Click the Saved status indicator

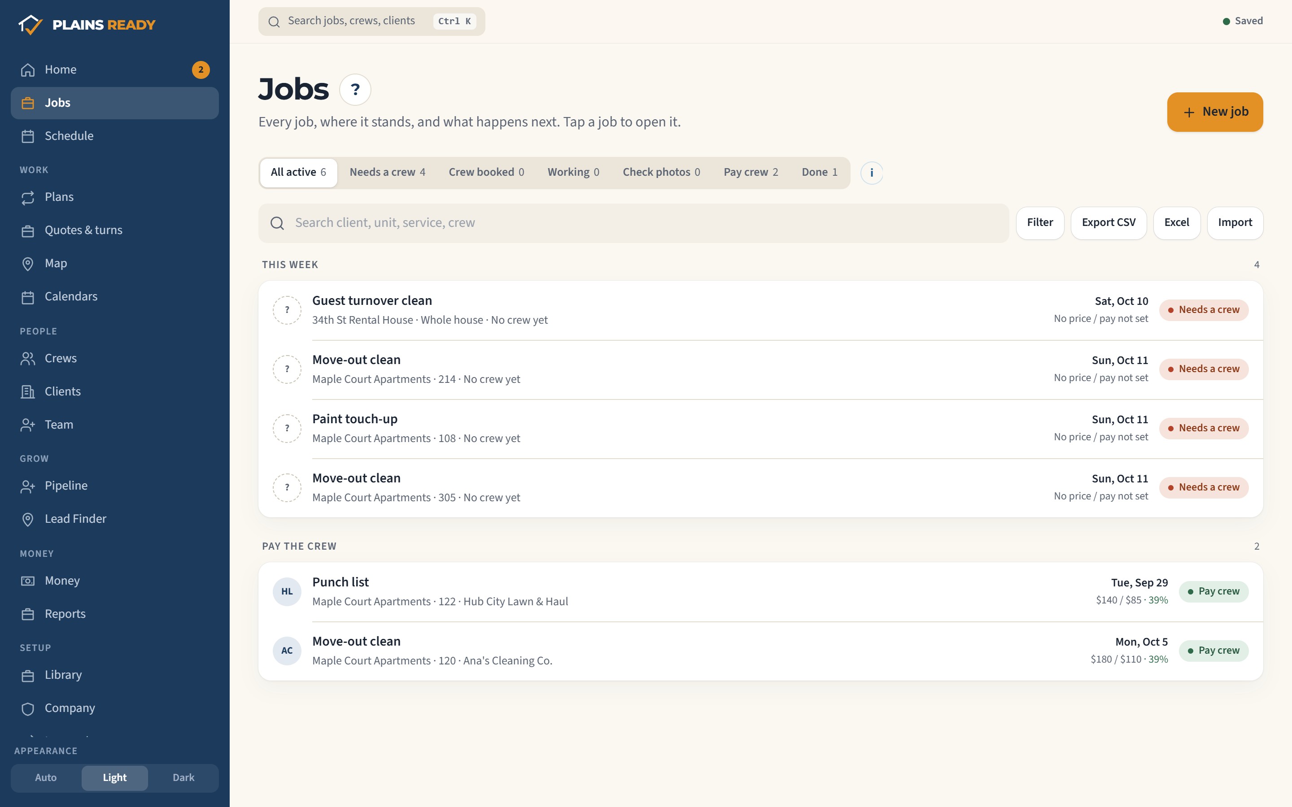[1243, 22]
